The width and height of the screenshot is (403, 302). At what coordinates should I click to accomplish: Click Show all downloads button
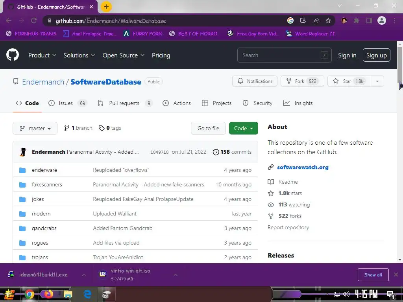coord(373,275)
